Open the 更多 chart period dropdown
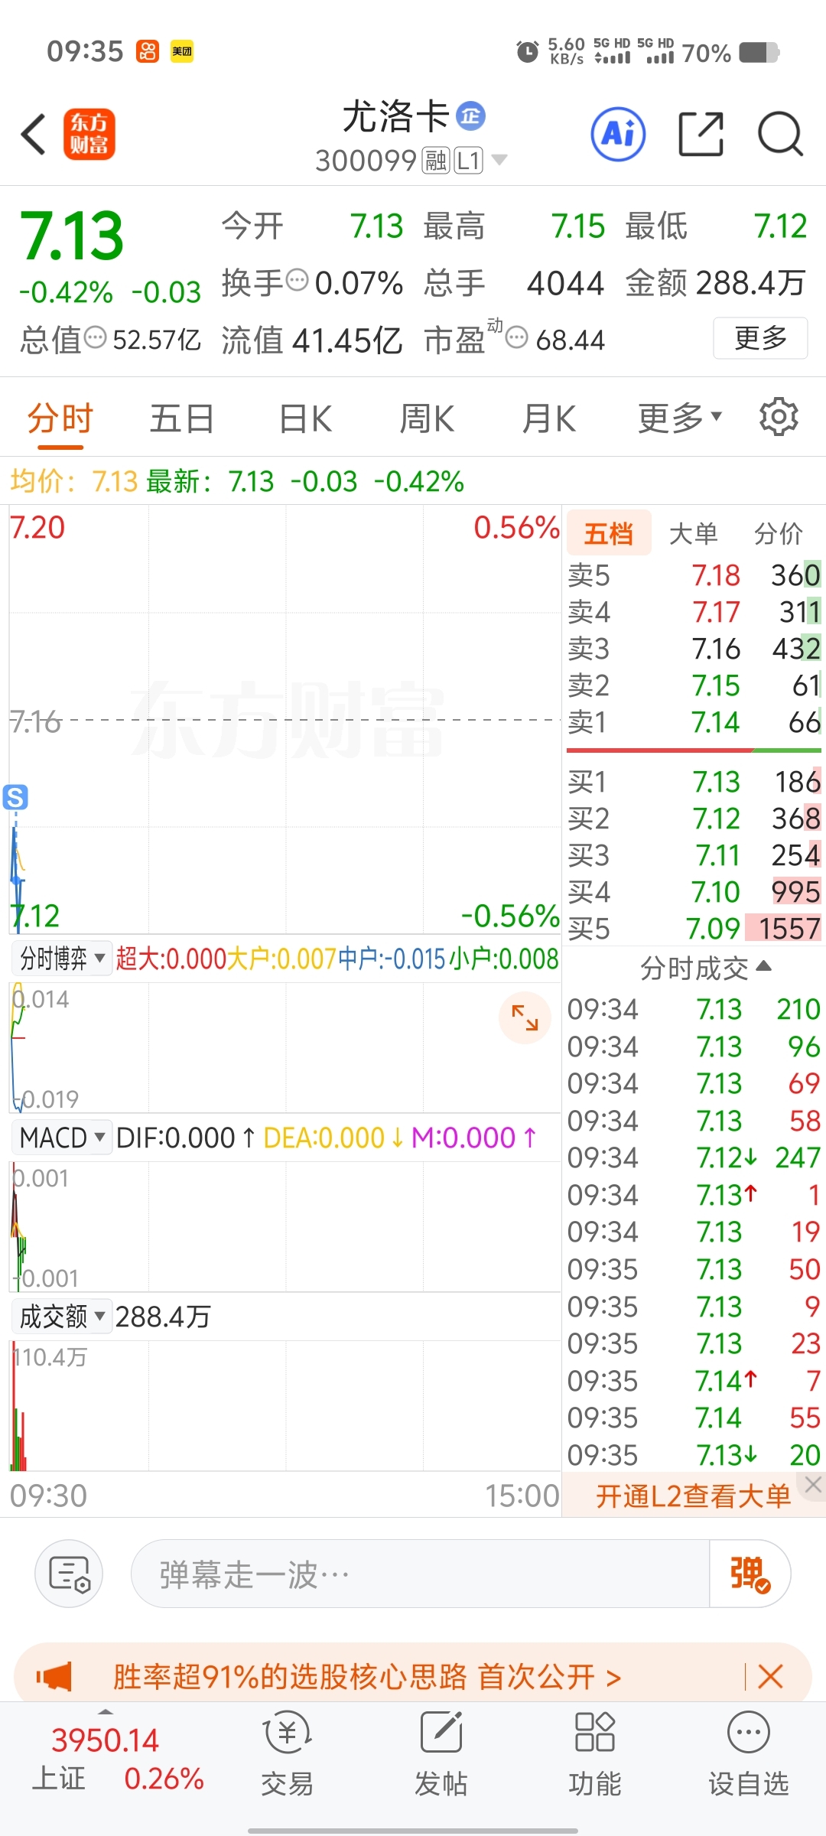The width and height of the screenshot is (826, 1836). pyautogui.click(x=680, y=418)
